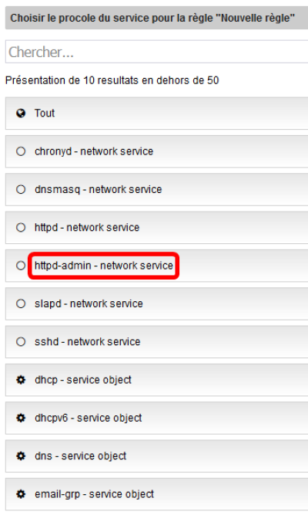This screenshot has height=515, width=308.
Task: Click the gear icon beside email-grp
Action: point(21,494)
